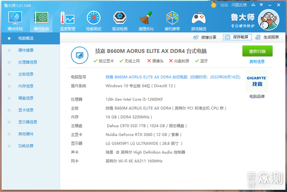Click the 鲁大师 cartoon avatar
The width and height of the screenshot is (287, 192).
coord(269,20)
